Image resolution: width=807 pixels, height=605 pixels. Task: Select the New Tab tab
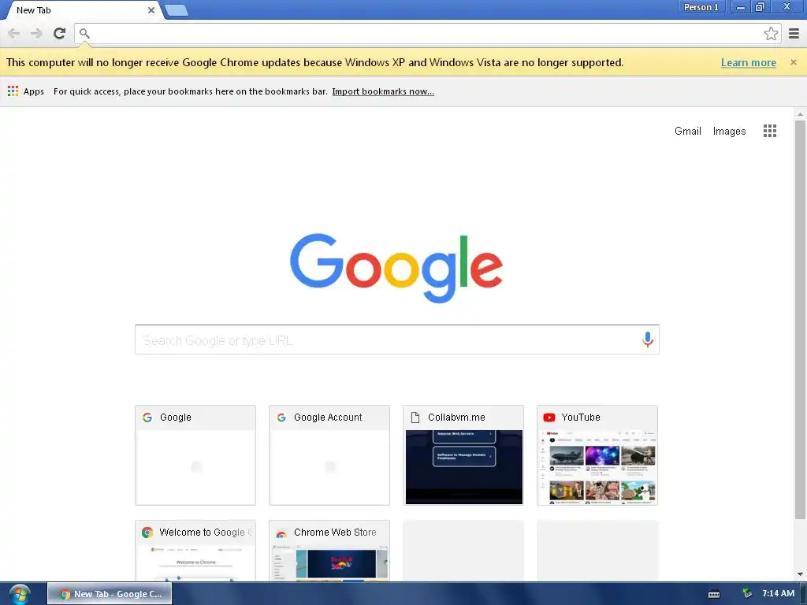pos(82,10)
